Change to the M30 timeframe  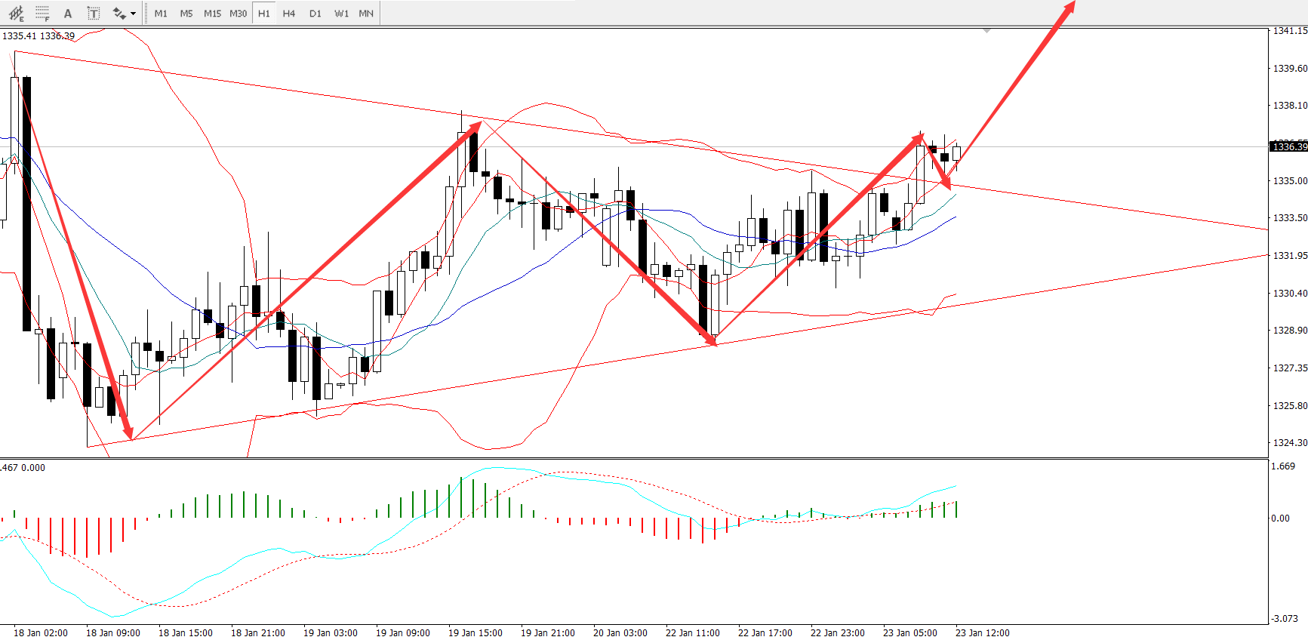(x=238, y=14)
